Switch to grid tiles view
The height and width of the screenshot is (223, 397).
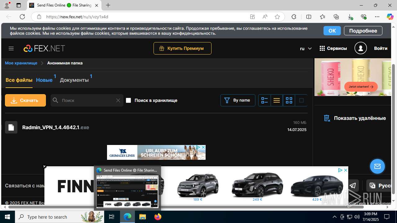point(289,100)
